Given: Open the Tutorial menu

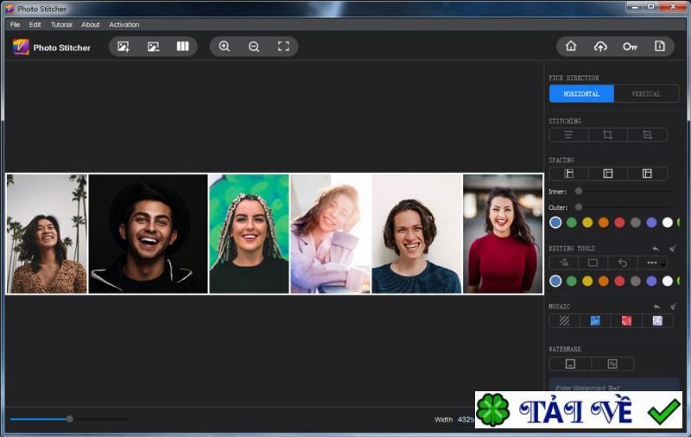Looking at the screenshot, I should [x=61, y=24].
